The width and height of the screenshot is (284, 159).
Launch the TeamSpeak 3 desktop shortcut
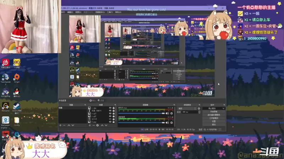pos(6,79)
